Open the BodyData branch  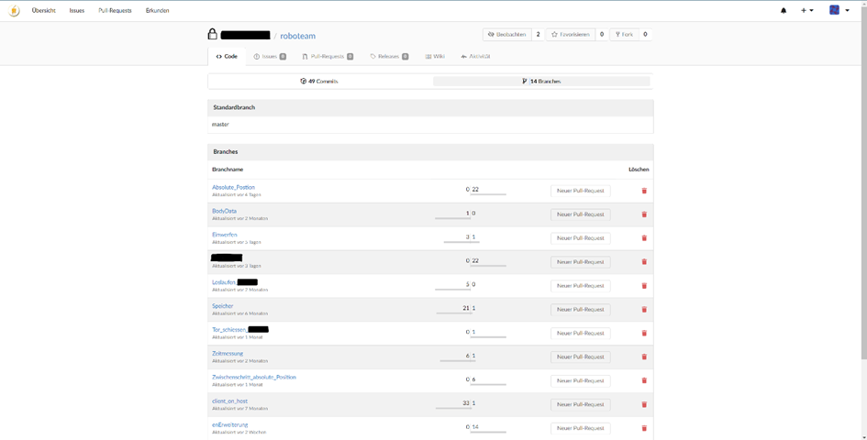(224, 211)
